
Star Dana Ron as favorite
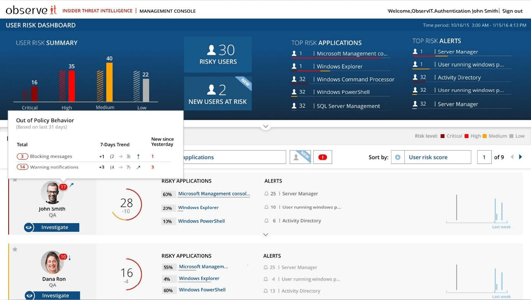coord(15,249)
